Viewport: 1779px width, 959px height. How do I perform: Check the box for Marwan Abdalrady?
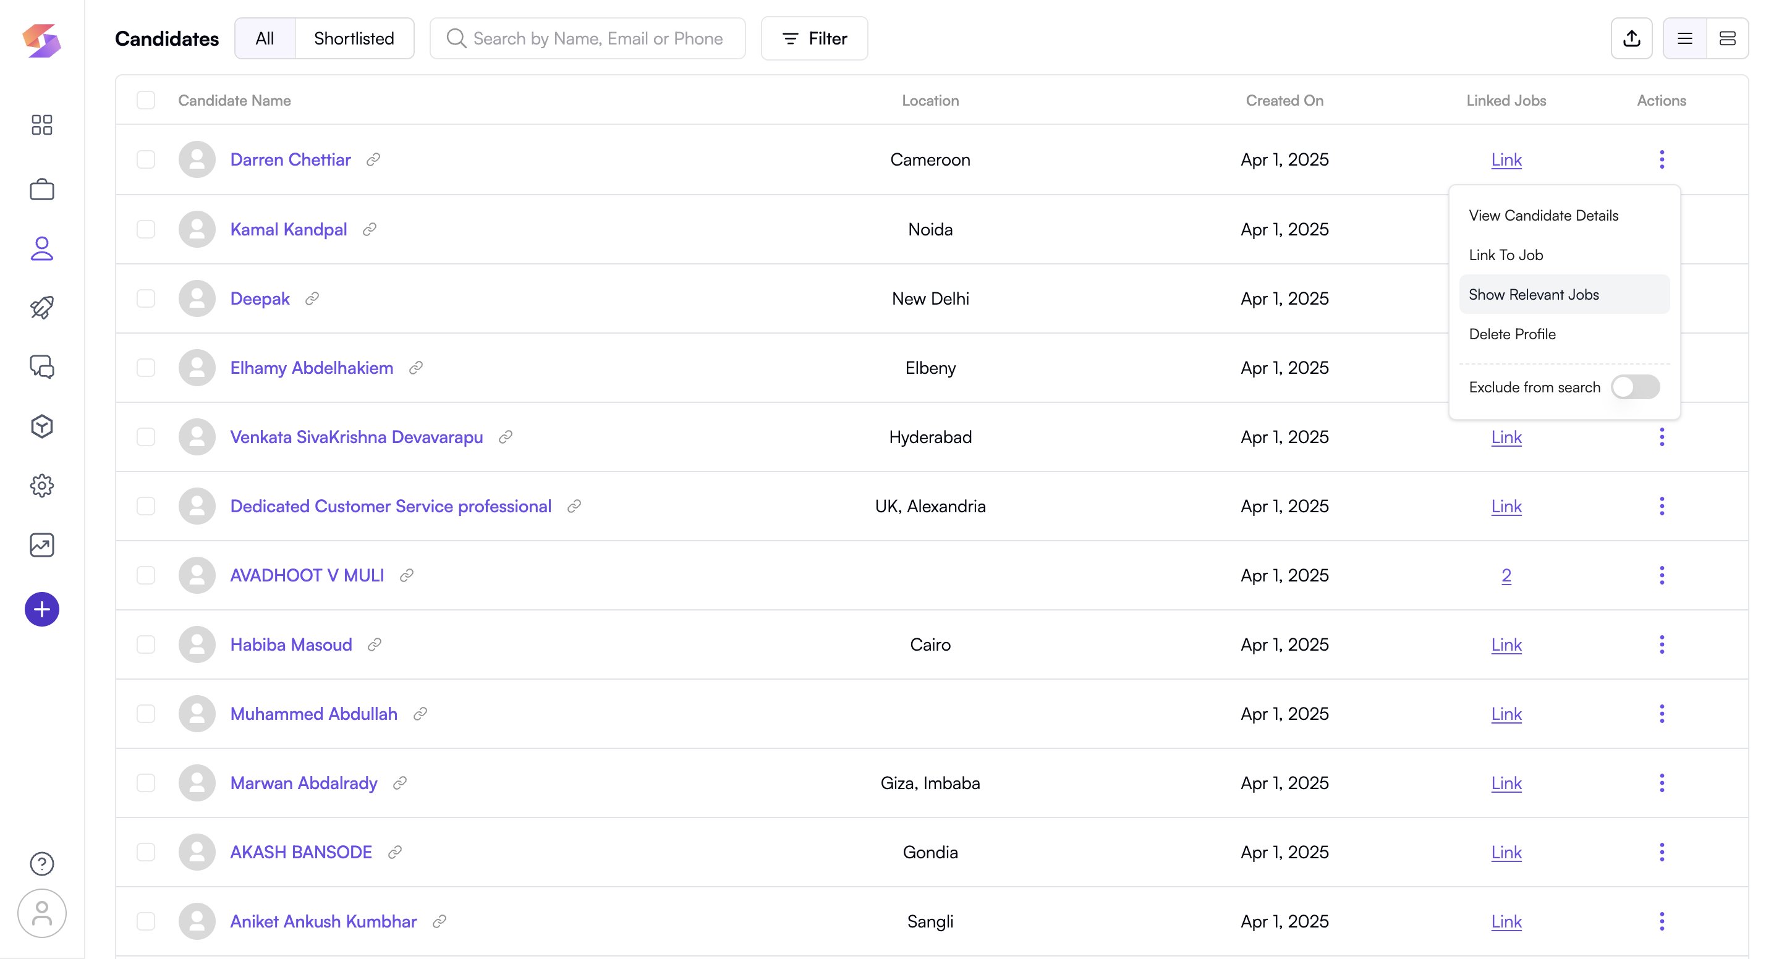[146, 783]
